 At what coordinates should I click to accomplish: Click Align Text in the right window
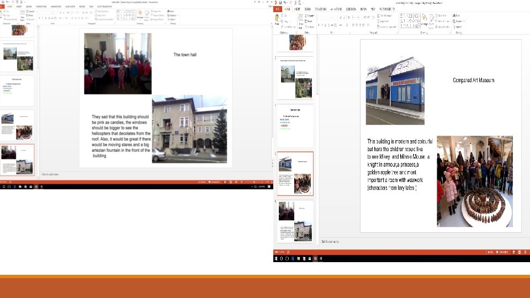[x=383, y=22]
